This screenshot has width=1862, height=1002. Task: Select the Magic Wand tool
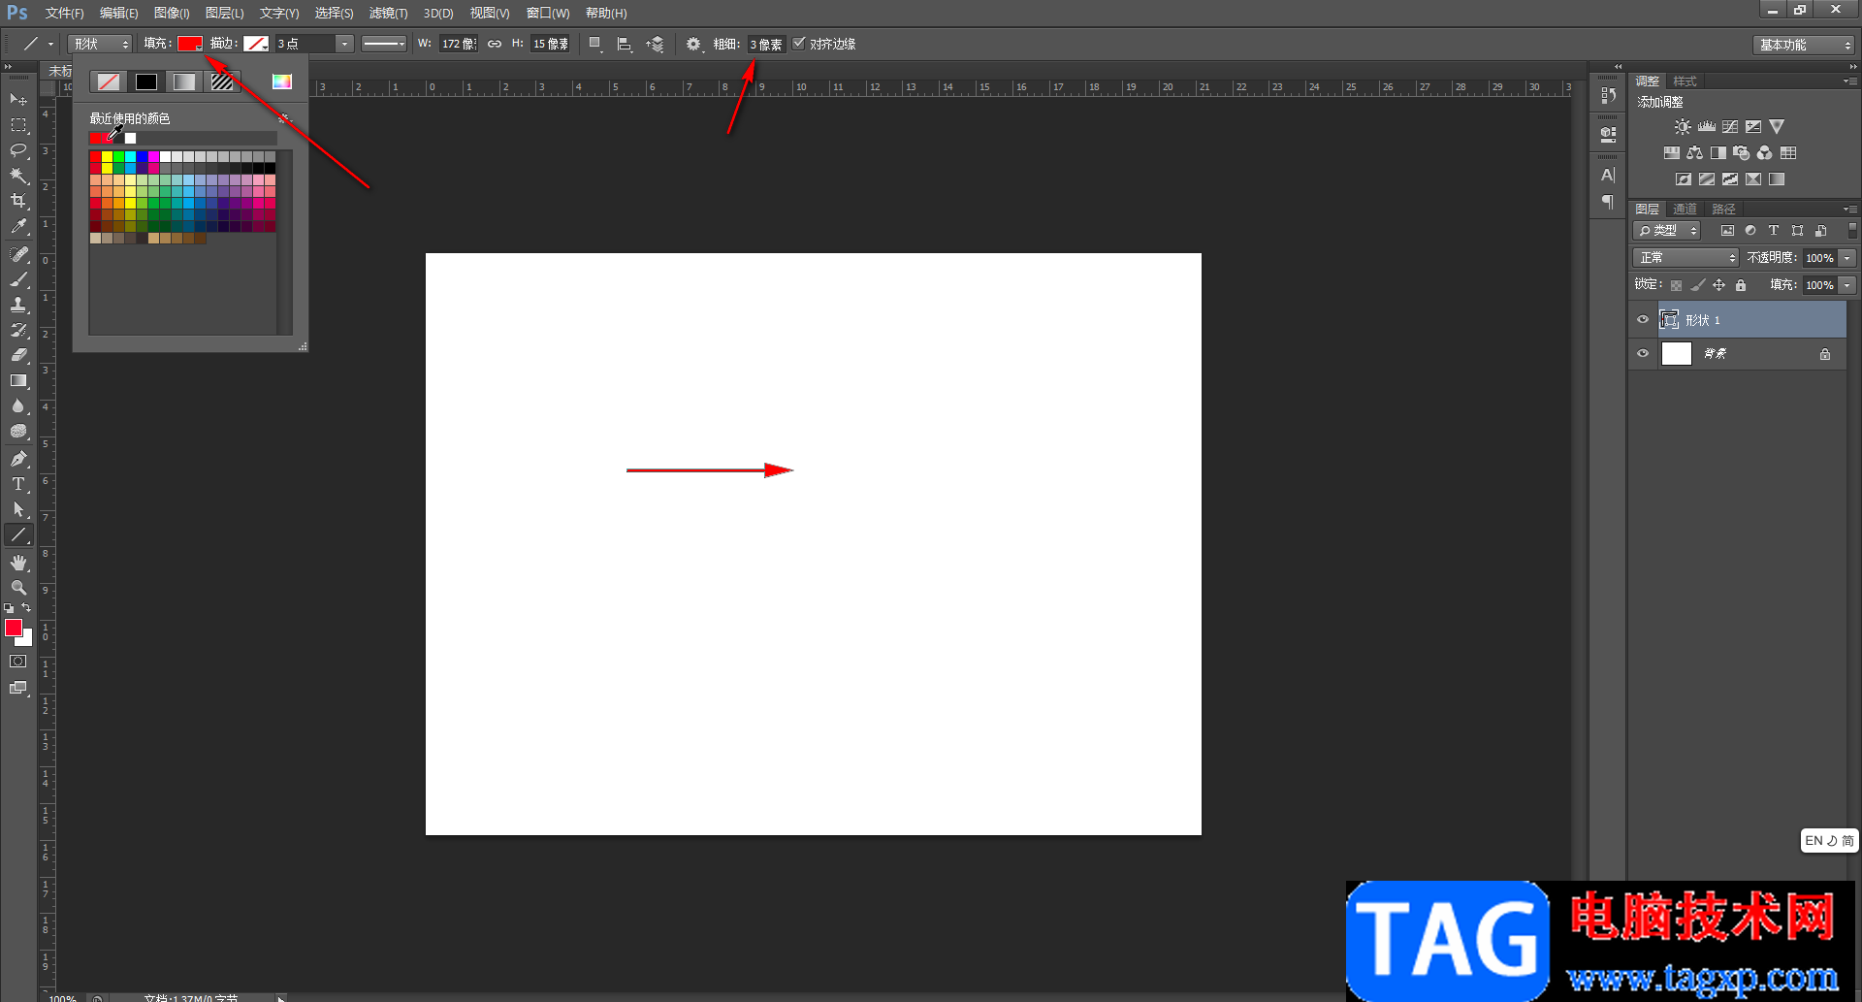click(x=18, y=176)
